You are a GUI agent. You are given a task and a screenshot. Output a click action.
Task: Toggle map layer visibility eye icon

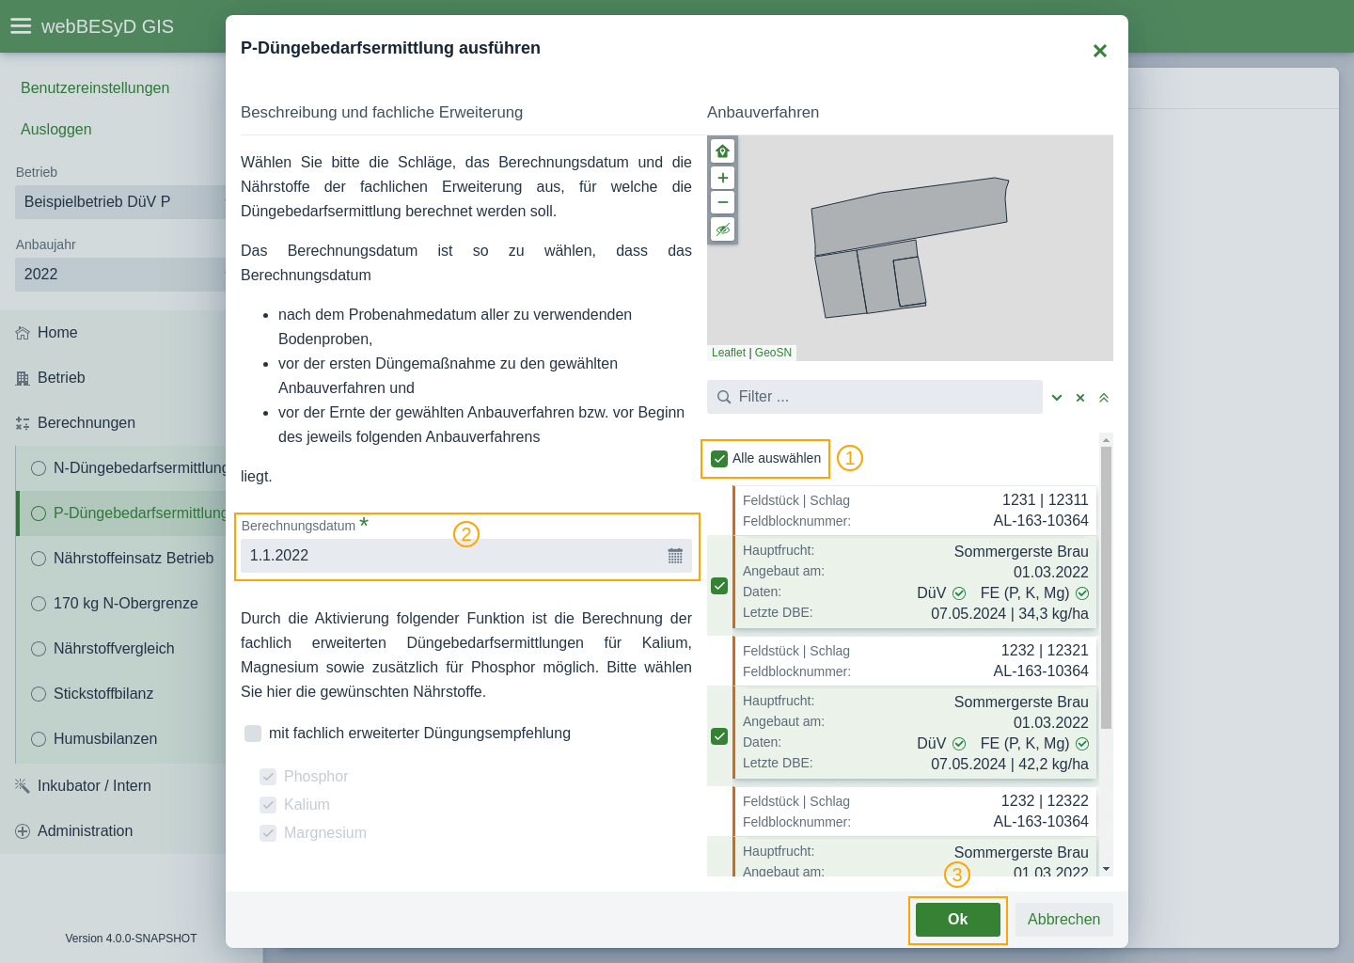pyautogui.click(x=722, y=229)
